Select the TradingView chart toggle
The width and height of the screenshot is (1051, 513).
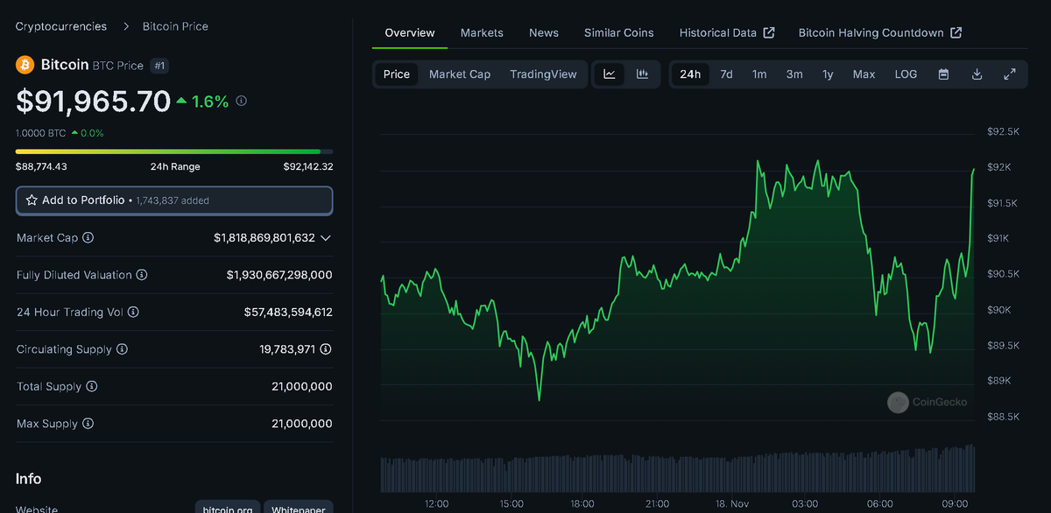pos(543,74)
